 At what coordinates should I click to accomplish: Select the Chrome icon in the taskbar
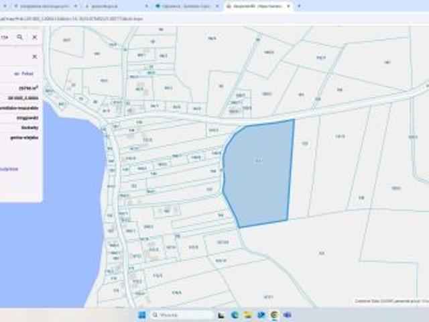point(274,315)
